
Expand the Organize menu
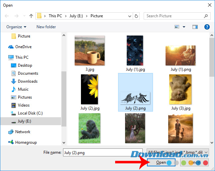[16, 27]
